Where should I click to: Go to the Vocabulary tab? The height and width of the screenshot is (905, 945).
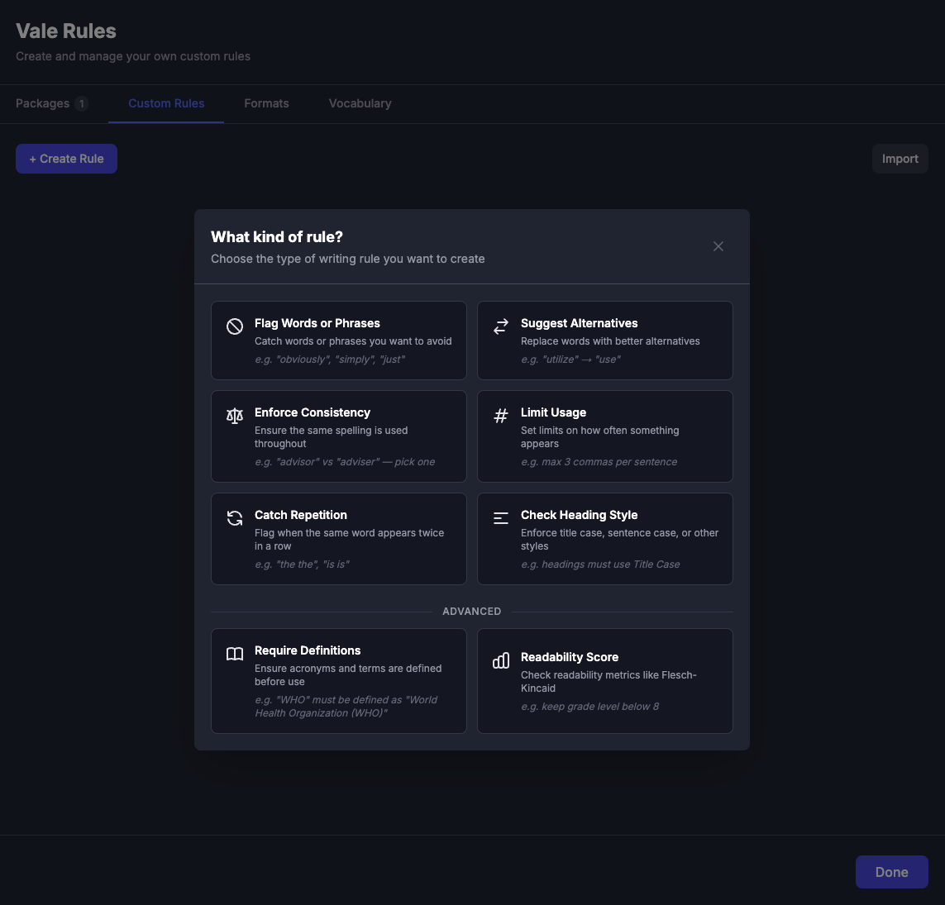[360, 103]
